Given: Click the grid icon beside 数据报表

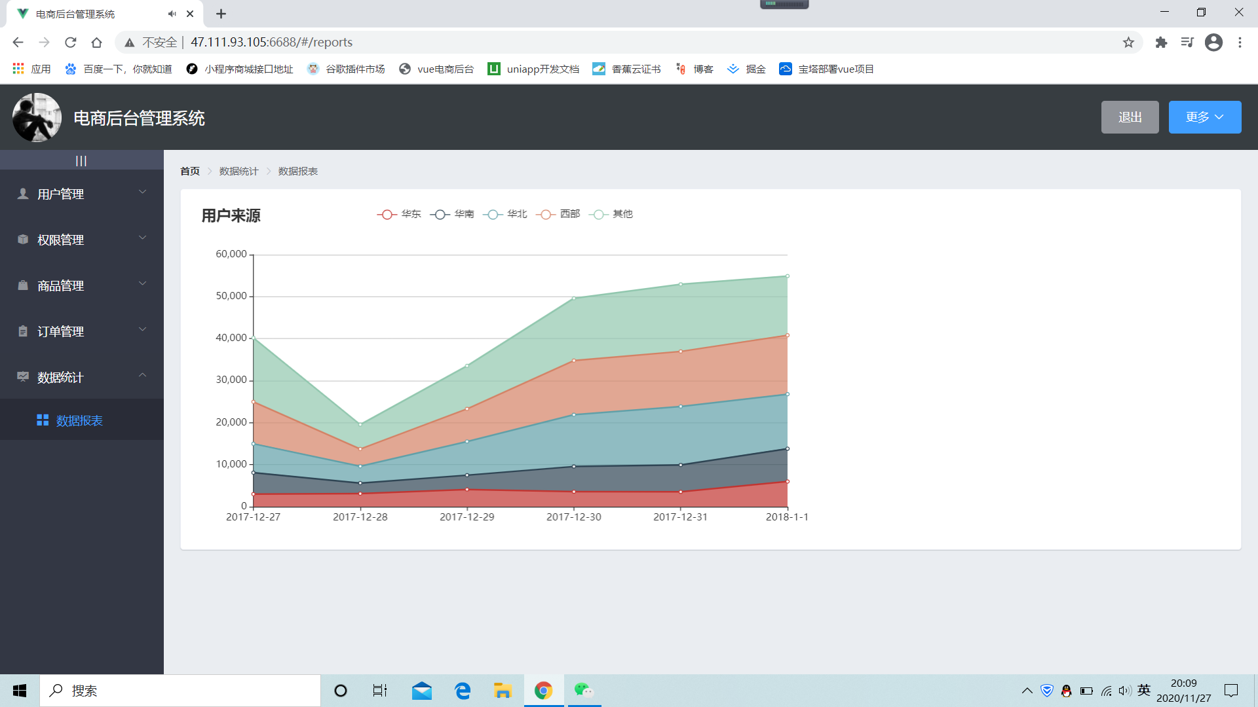Looking at the screenshot, I should (x=43, y=420).
